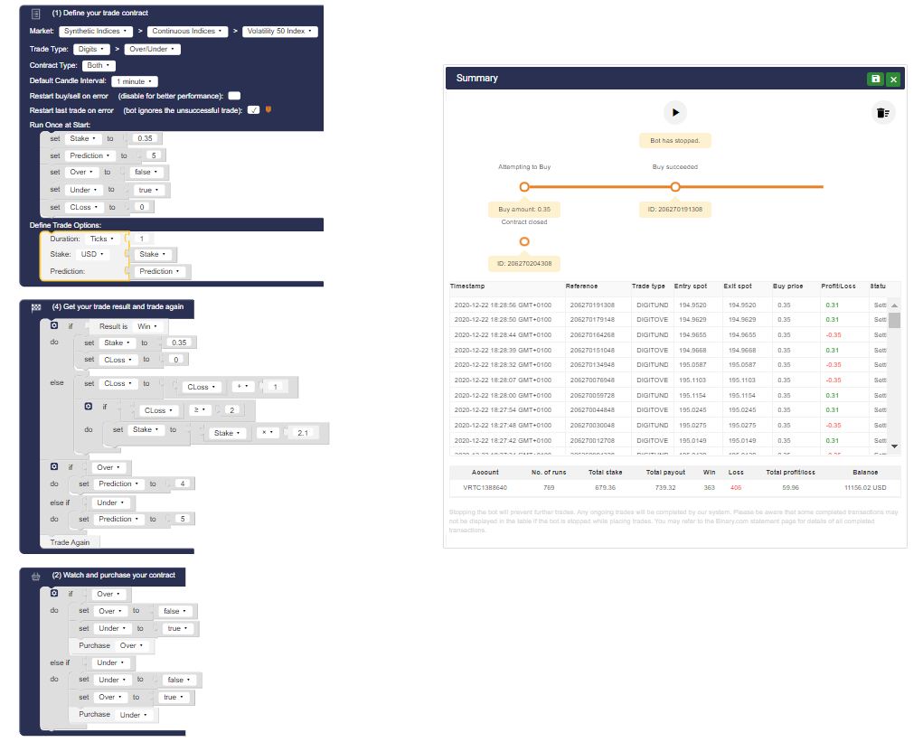Change the Default Candle Interval dropdown

(x=133, y=80)
